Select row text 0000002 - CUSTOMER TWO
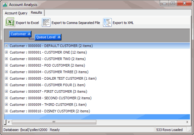This screenshot has width=194, height=135. [x=49, y=59]
